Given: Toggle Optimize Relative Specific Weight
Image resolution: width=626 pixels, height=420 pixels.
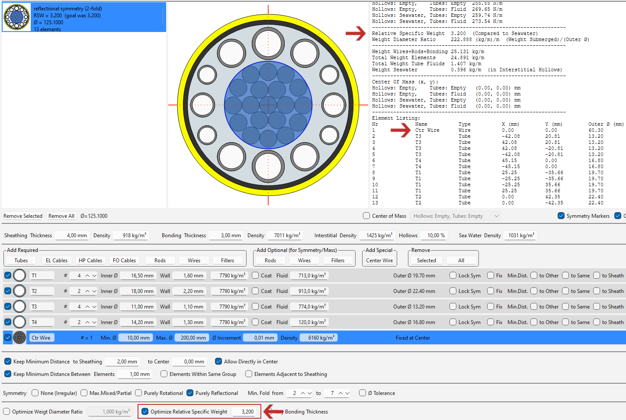Looking at the screenshot, I should pyautogui.click(x=145, y=411).
